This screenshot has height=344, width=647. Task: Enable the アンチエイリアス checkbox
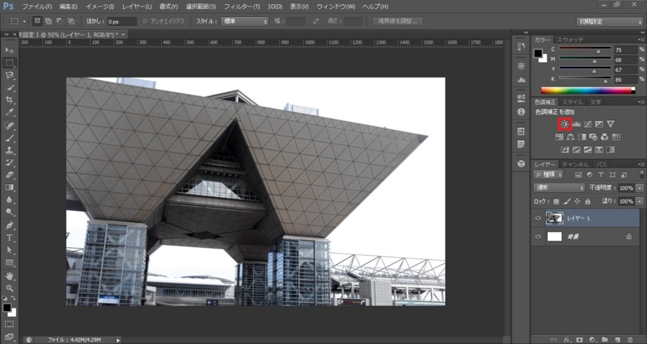pyautogui.click(x=146, y=20)
